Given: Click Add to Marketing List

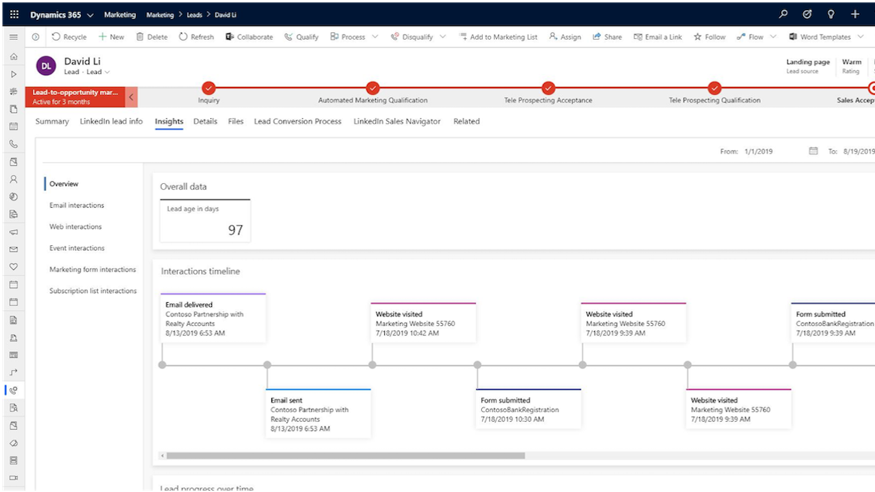Looking at the screenshot, I should click(x=498, y=37).
